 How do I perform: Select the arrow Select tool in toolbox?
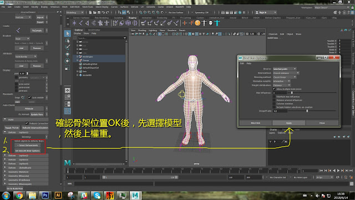(68, 33)
